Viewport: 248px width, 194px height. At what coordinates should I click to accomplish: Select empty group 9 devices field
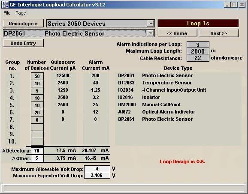coord(37,134)
